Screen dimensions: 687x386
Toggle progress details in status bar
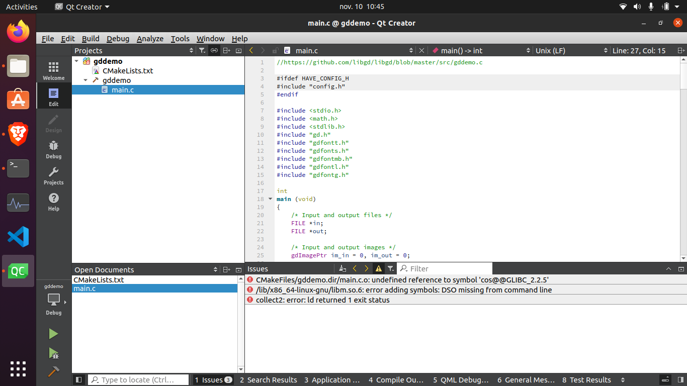[x=665, y=379]
